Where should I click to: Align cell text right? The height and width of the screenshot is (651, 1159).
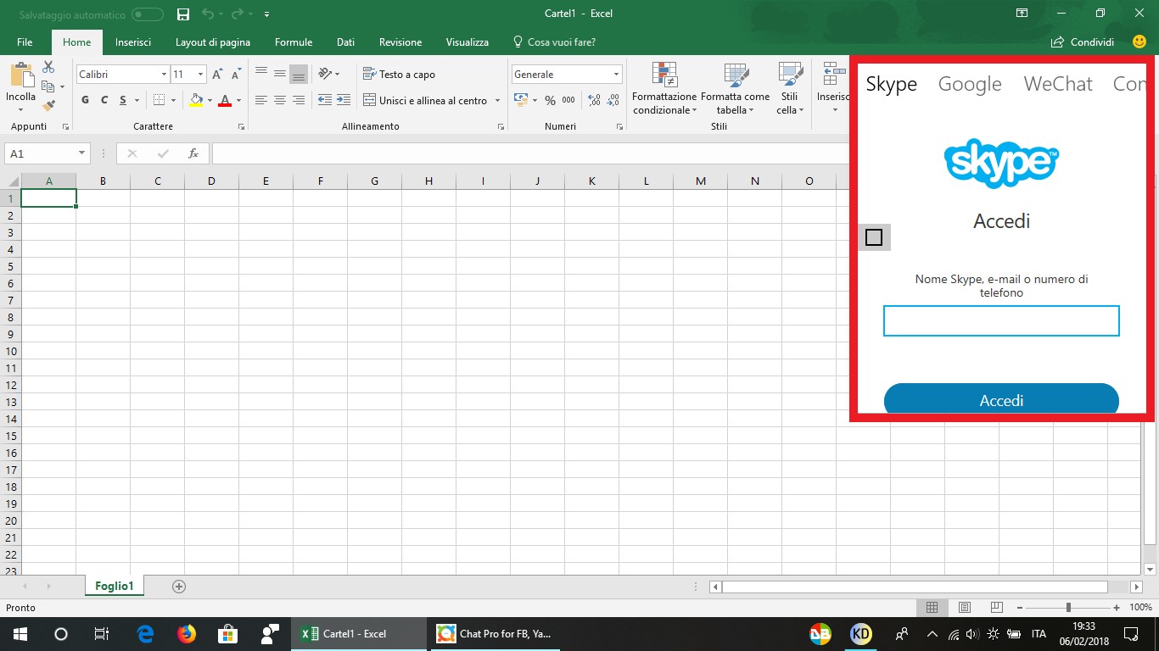click(x=299, y=100)
